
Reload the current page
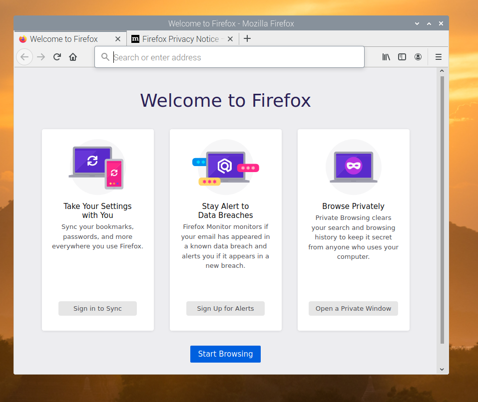[x=57, y=57]
